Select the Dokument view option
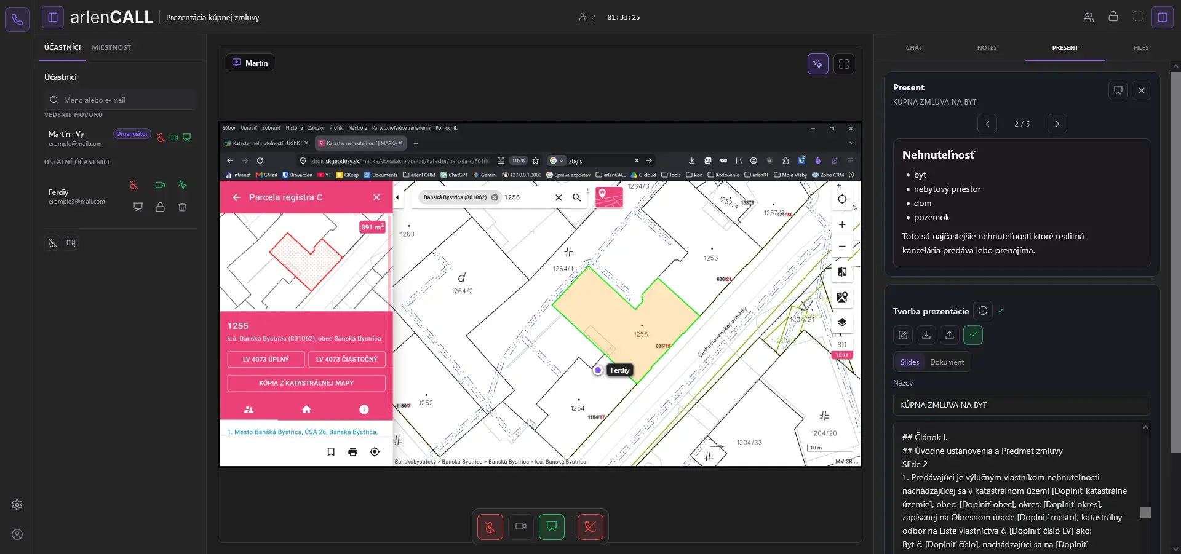Screen dimensions: 1181x554 point(947,362)
